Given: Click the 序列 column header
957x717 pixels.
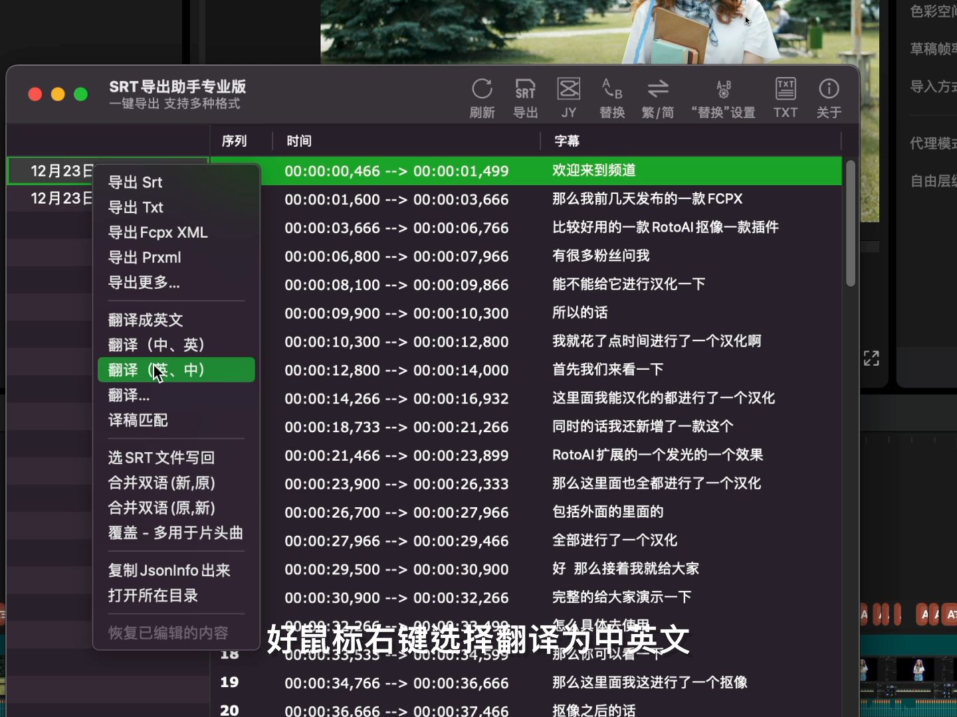Looking at the screenshot, I should [234, 141].
